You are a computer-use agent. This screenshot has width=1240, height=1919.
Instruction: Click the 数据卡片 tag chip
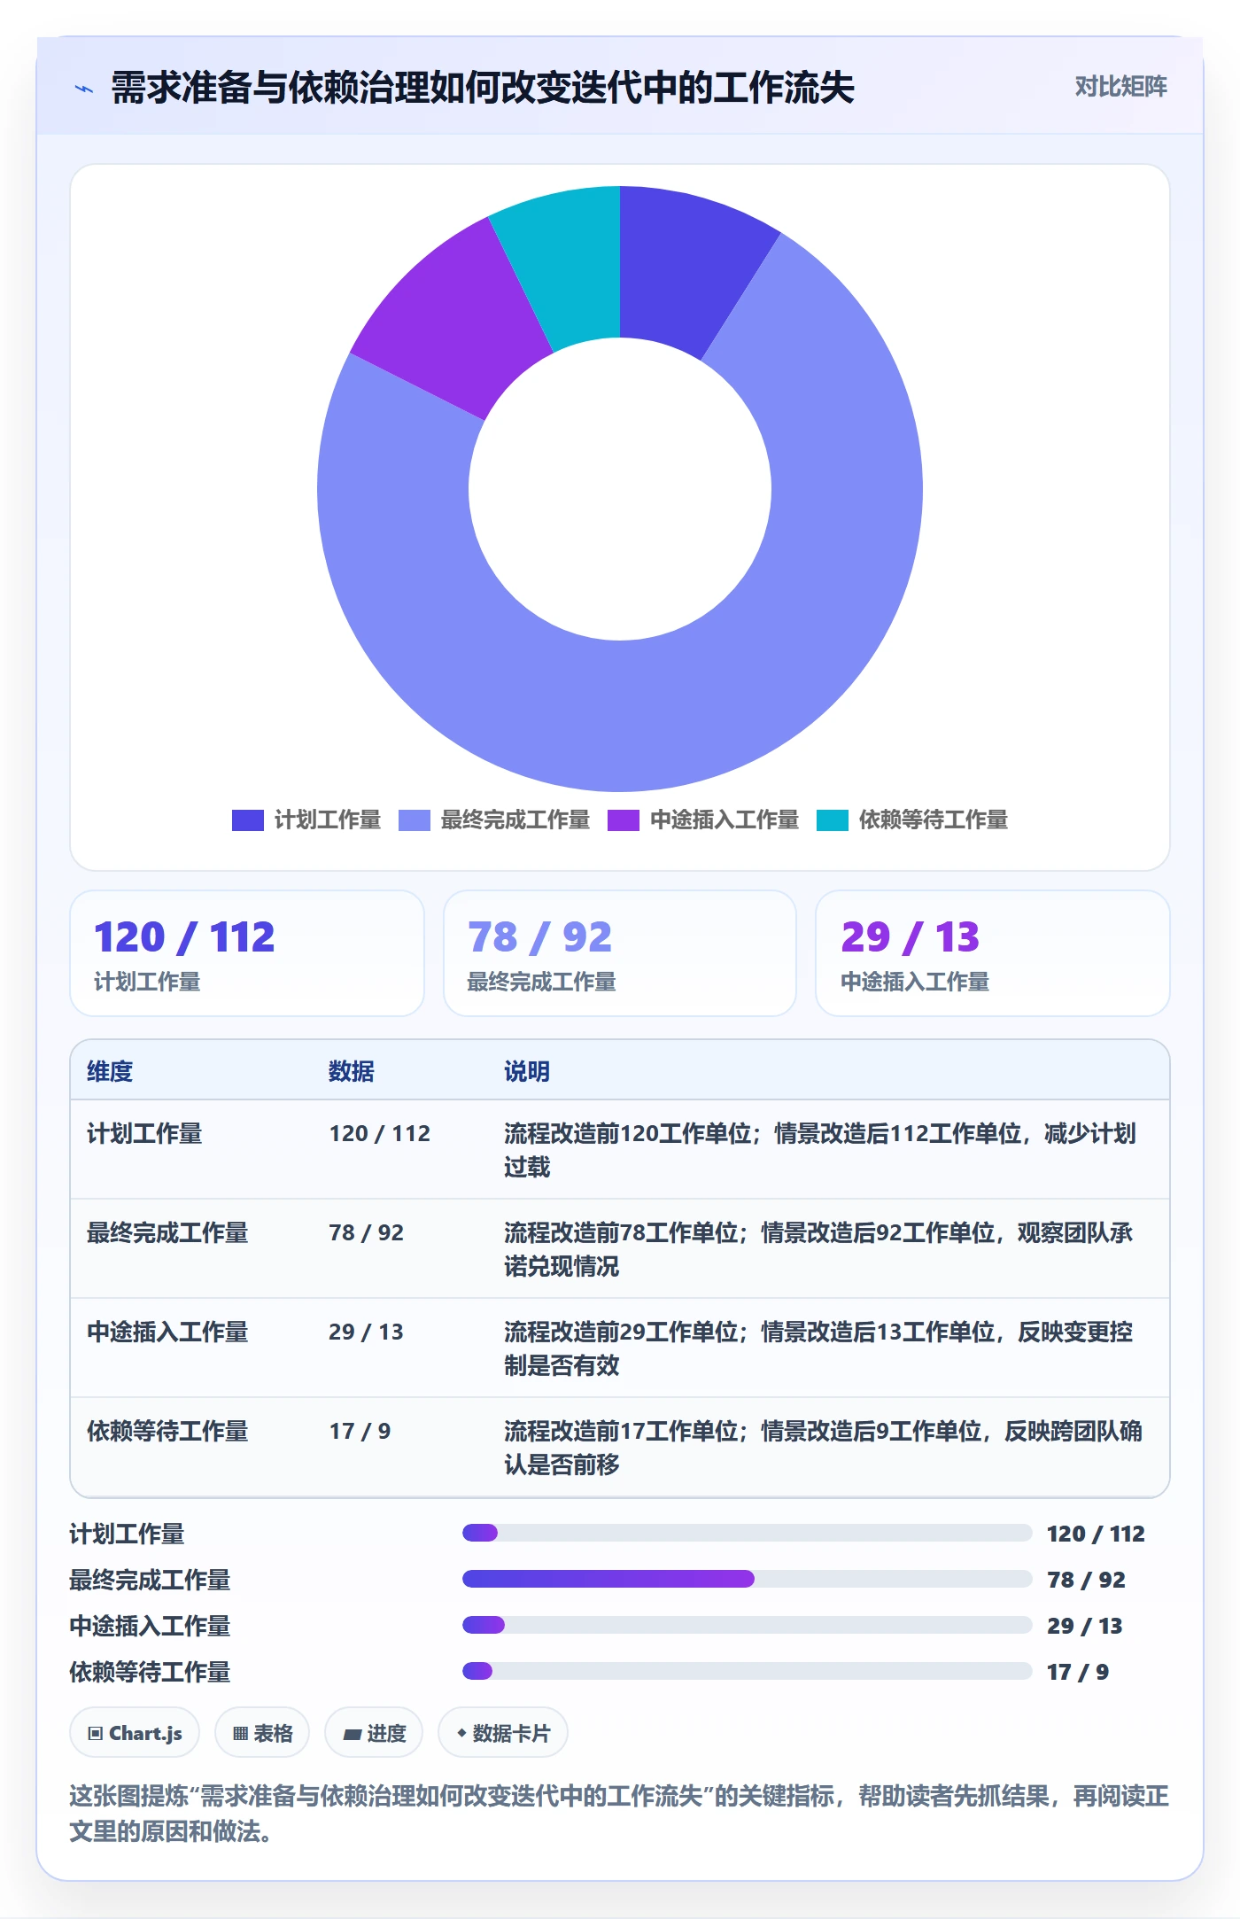[x=503, y=1732]
